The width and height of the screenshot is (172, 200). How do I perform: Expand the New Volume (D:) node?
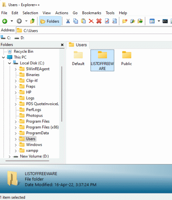(10, 156)
